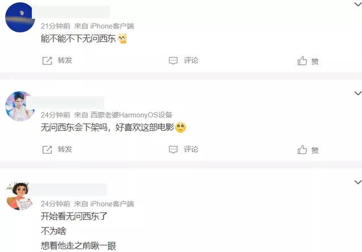Click 转发 label on first post
This screenshot has width=362, height=252.
click(65, 61)
